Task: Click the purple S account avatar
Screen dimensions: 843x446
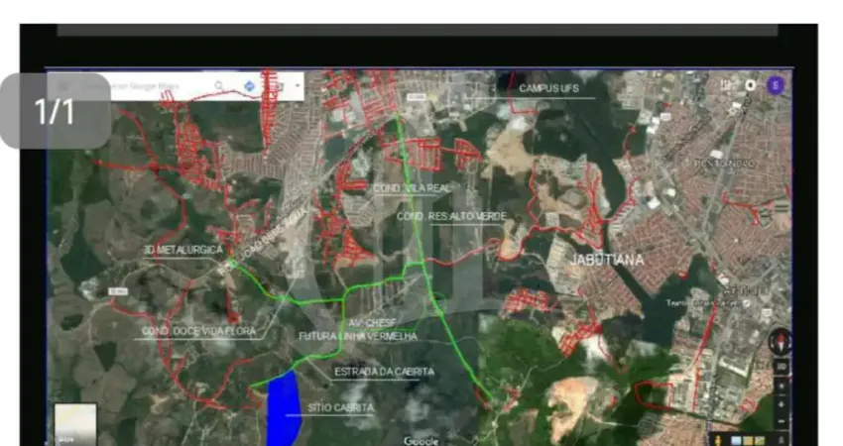Action: click(x=775, y=85)
